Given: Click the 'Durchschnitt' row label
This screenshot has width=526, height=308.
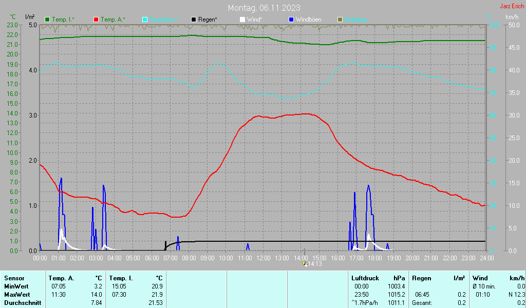Looking at the screenshot, I should (23, 303).
